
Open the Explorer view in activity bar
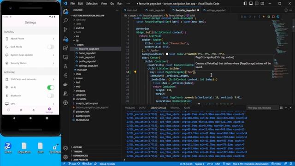tap(65, 12)
